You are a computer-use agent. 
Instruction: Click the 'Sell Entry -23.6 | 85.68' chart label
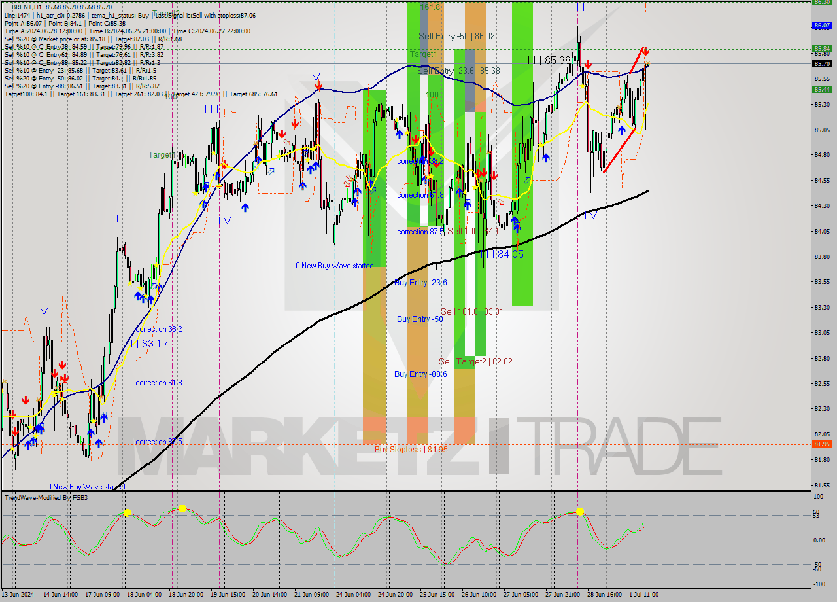pyautogui.click(x=458, y=71)
